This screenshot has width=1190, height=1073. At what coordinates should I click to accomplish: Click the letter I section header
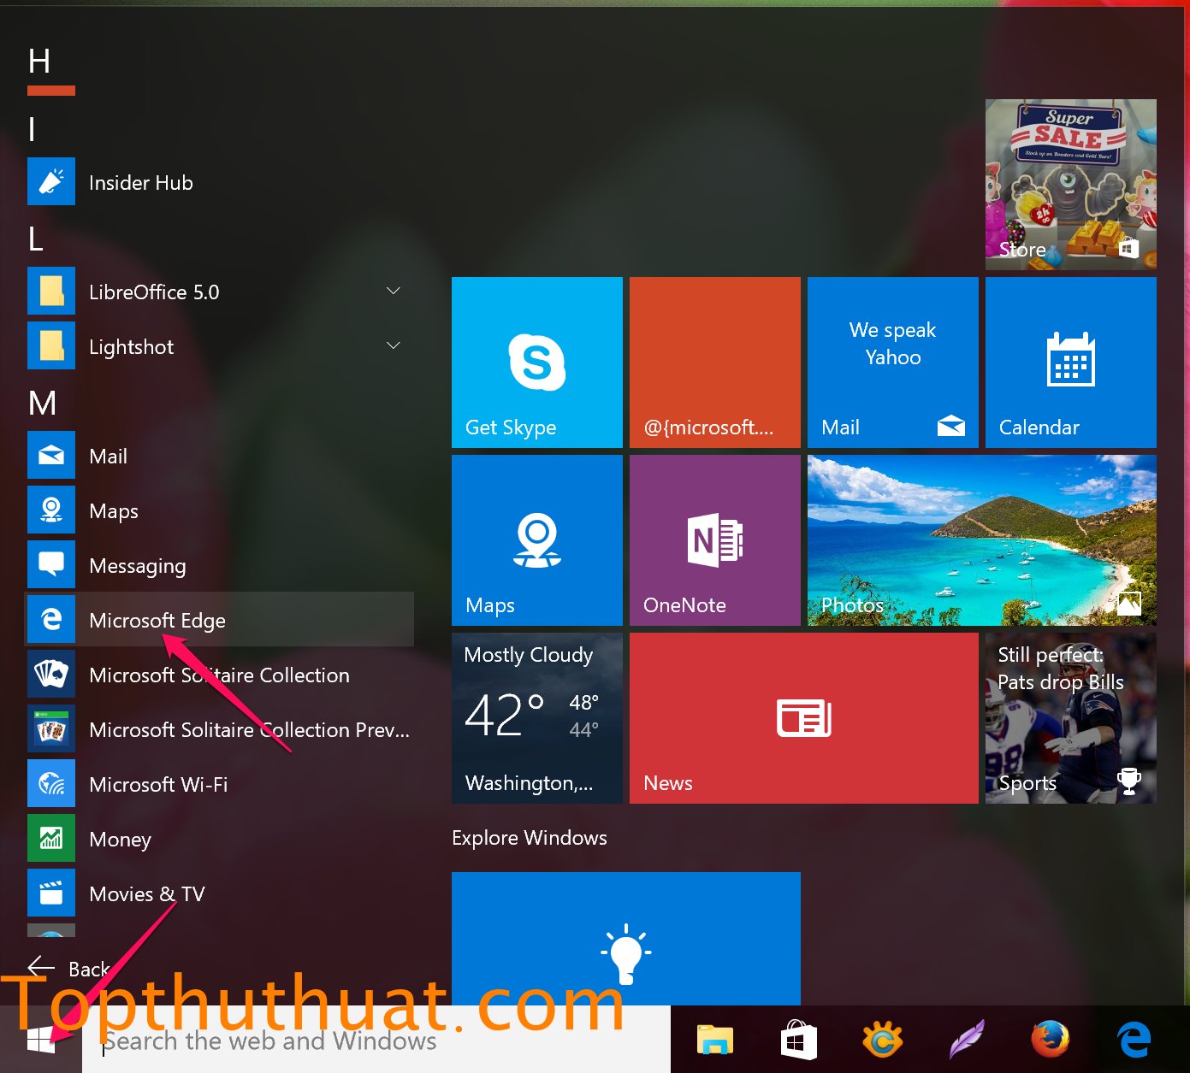[33, 130]
